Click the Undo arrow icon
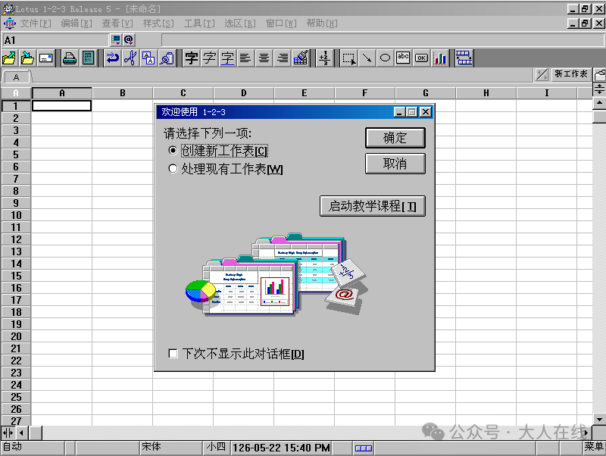Screen dimensions: 606x456 (x=112, y=58)
